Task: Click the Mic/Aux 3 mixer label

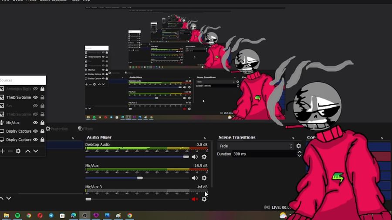Action: [x=94, y=187]
